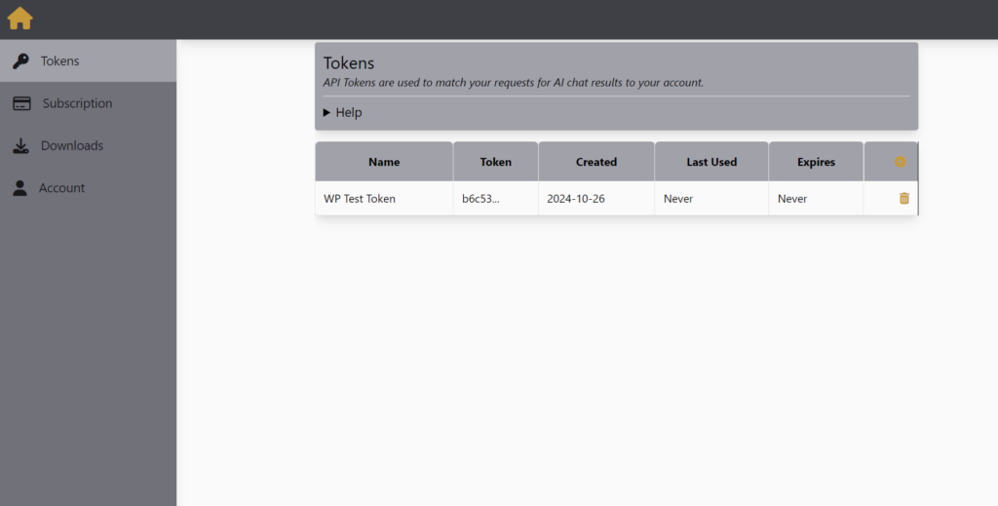Click the Created column header

point(595,162)
